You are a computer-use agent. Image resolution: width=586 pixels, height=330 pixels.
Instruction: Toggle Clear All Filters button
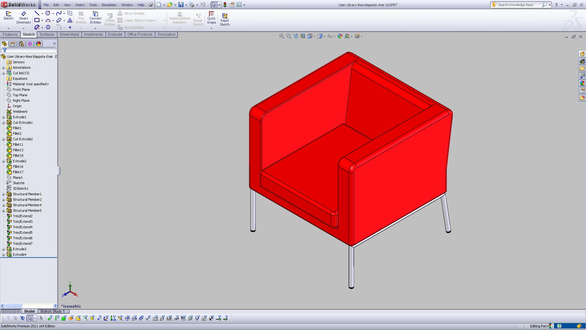click(15, 318)
